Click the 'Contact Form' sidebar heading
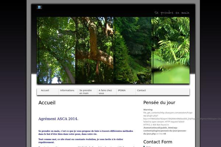Screen dimensions: 221x147 [x=158, y=142]
